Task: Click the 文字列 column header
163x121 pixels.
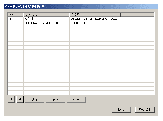Action: [x=95, y=15]
